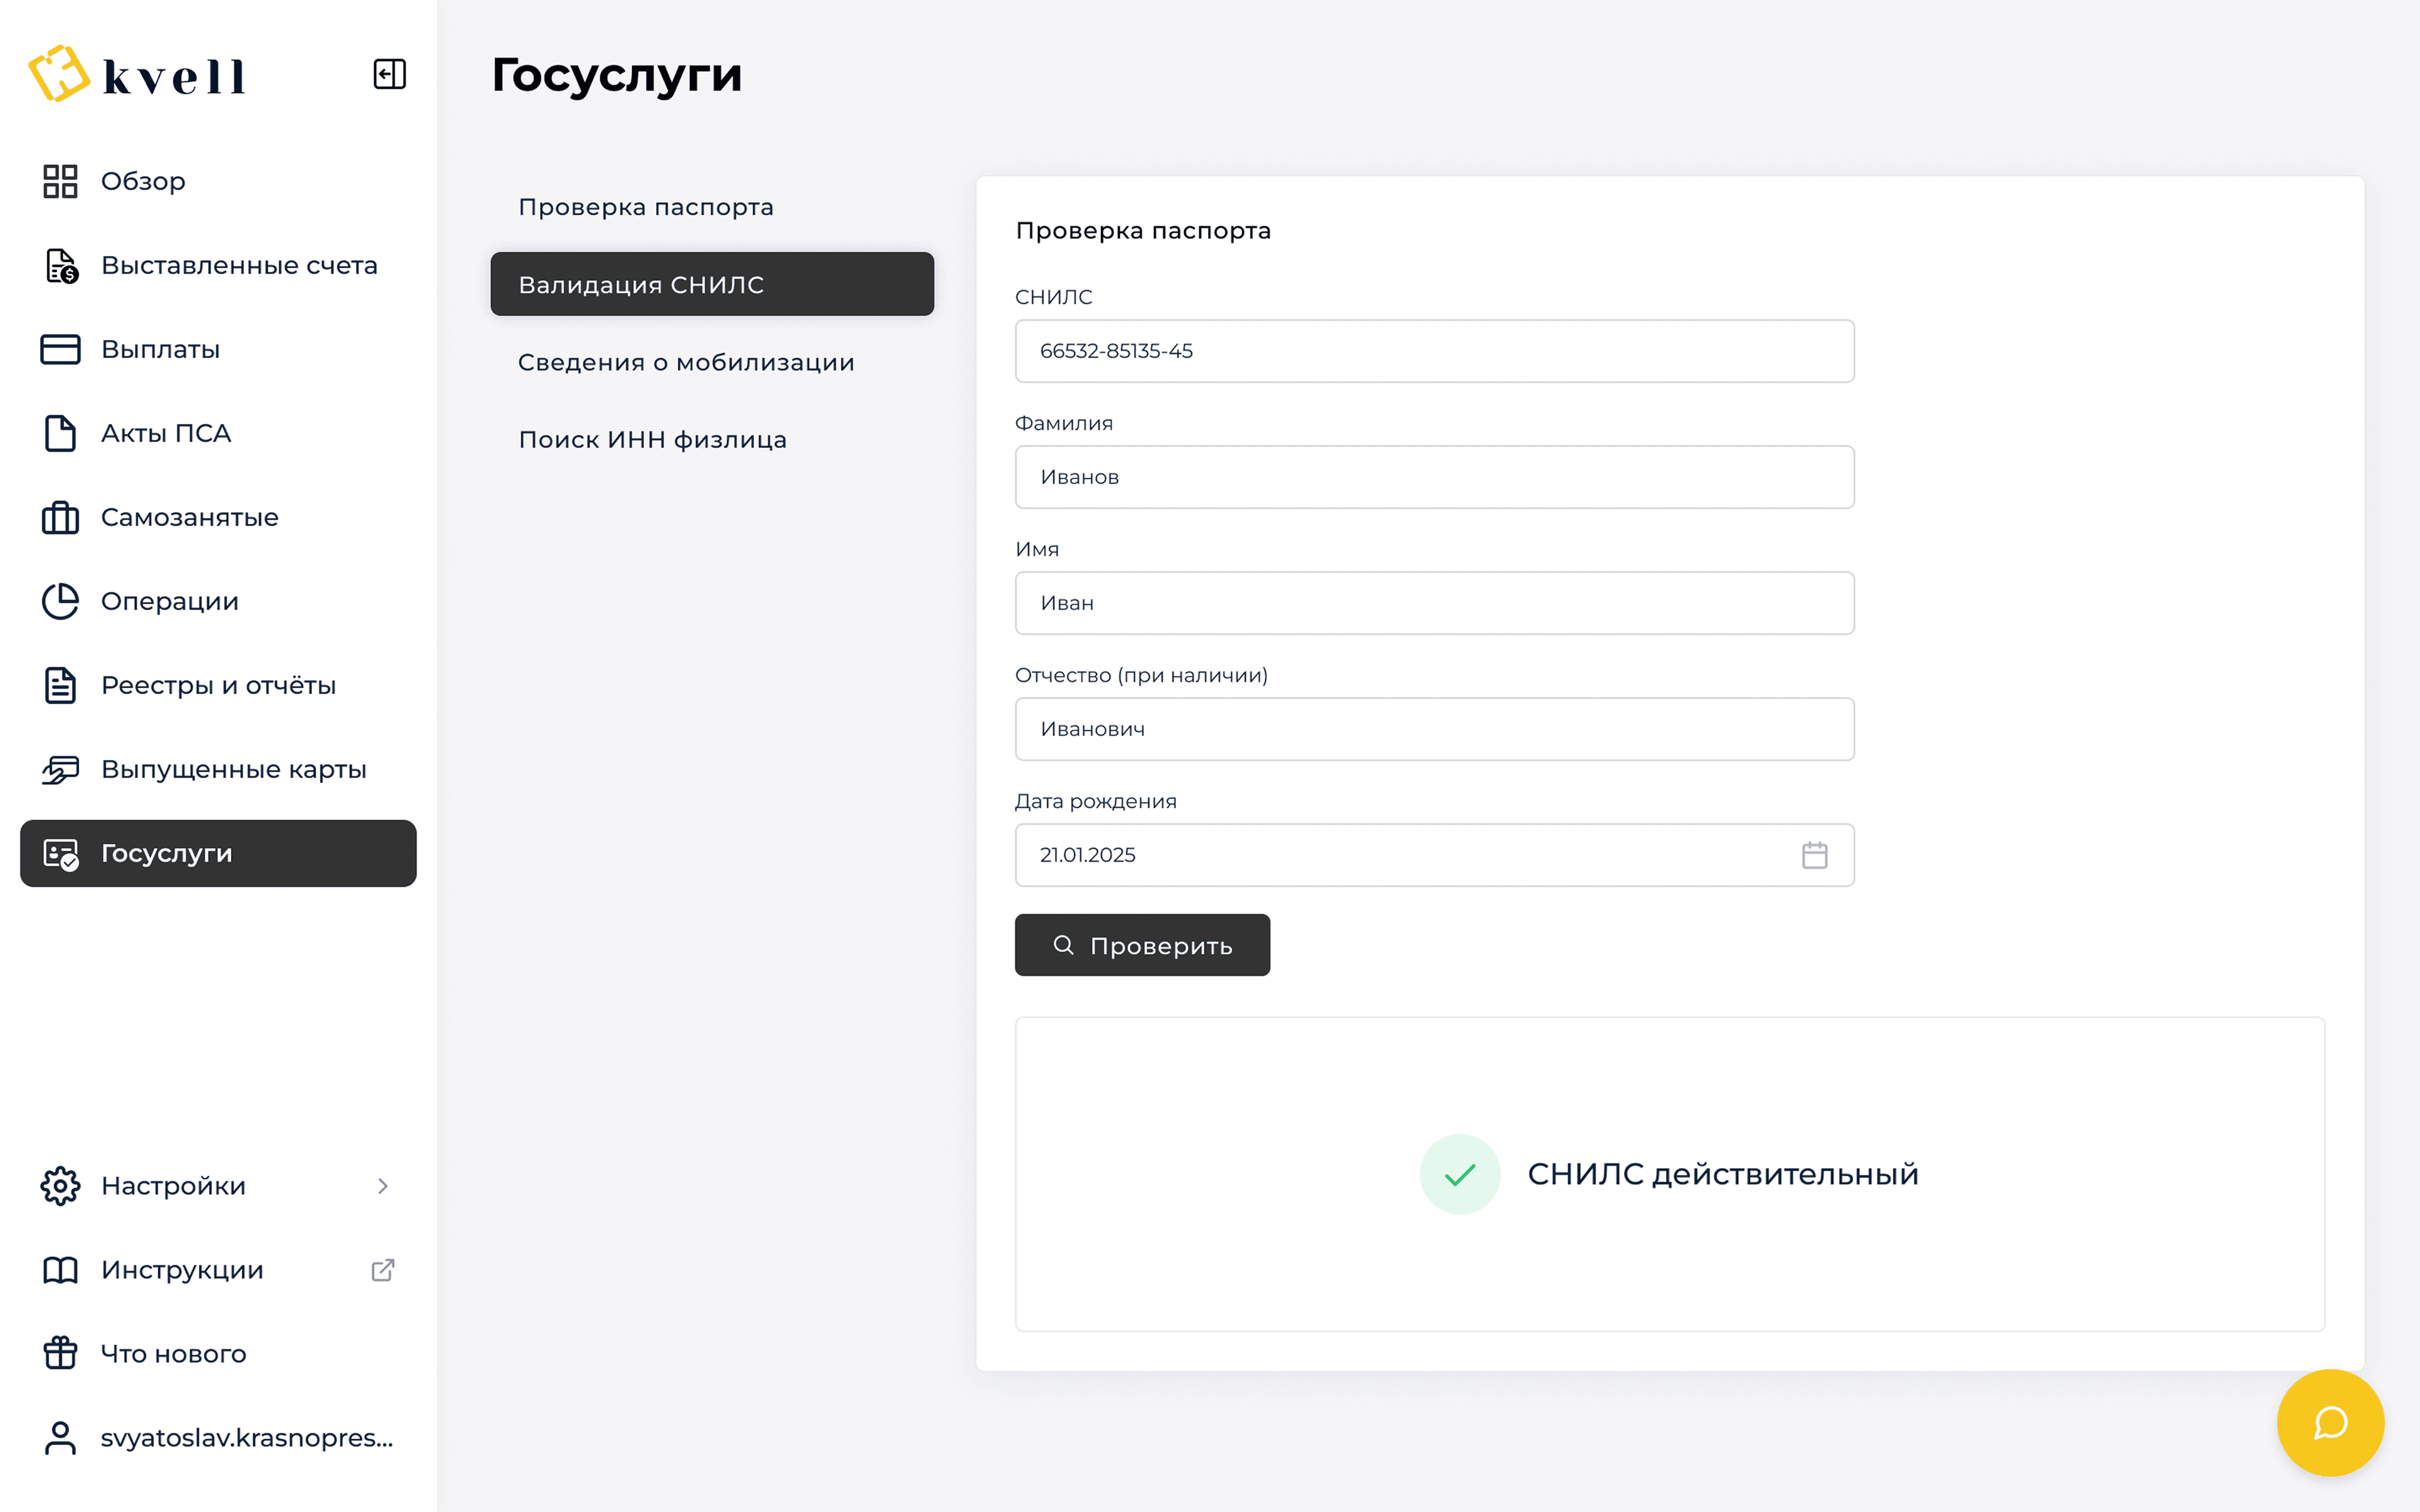Switch to Сведения о мобилизации tab

pyautogui.click(x=686, y=362)
